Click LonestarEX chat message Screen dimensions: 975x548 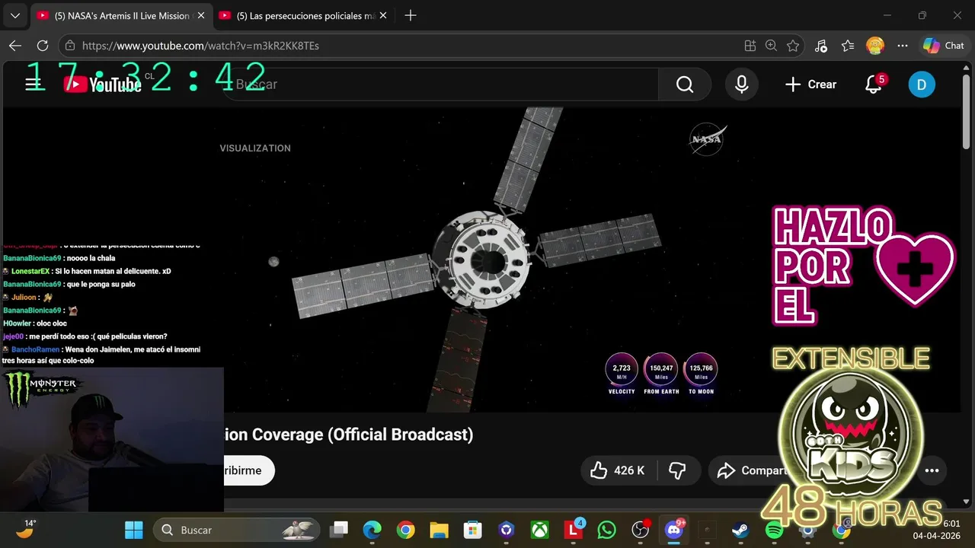[x=86, y=271]
